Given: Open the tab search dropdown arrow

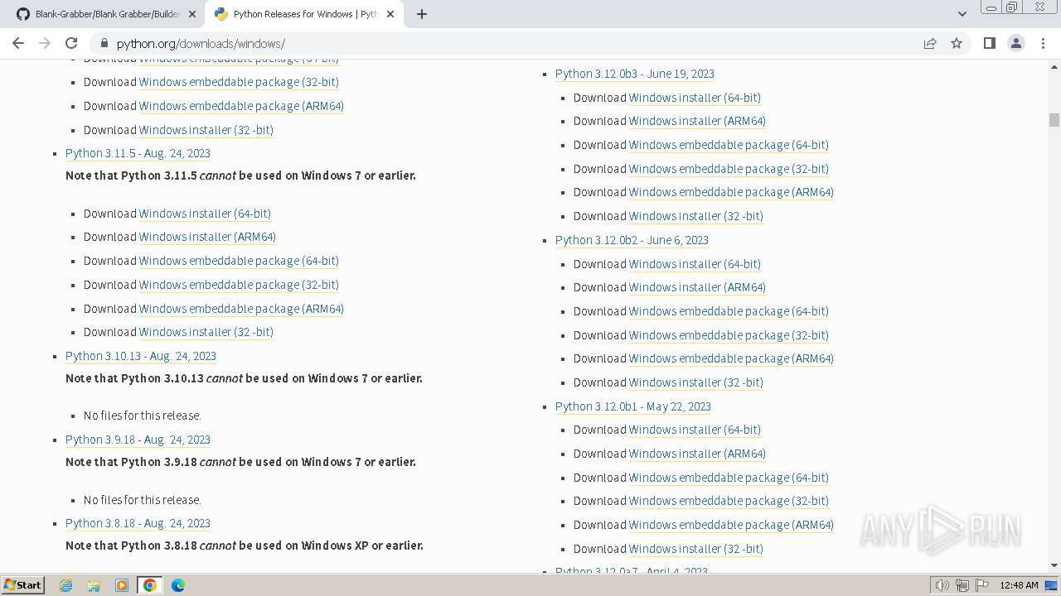Looking at the screenshot, I should [962, 14].
